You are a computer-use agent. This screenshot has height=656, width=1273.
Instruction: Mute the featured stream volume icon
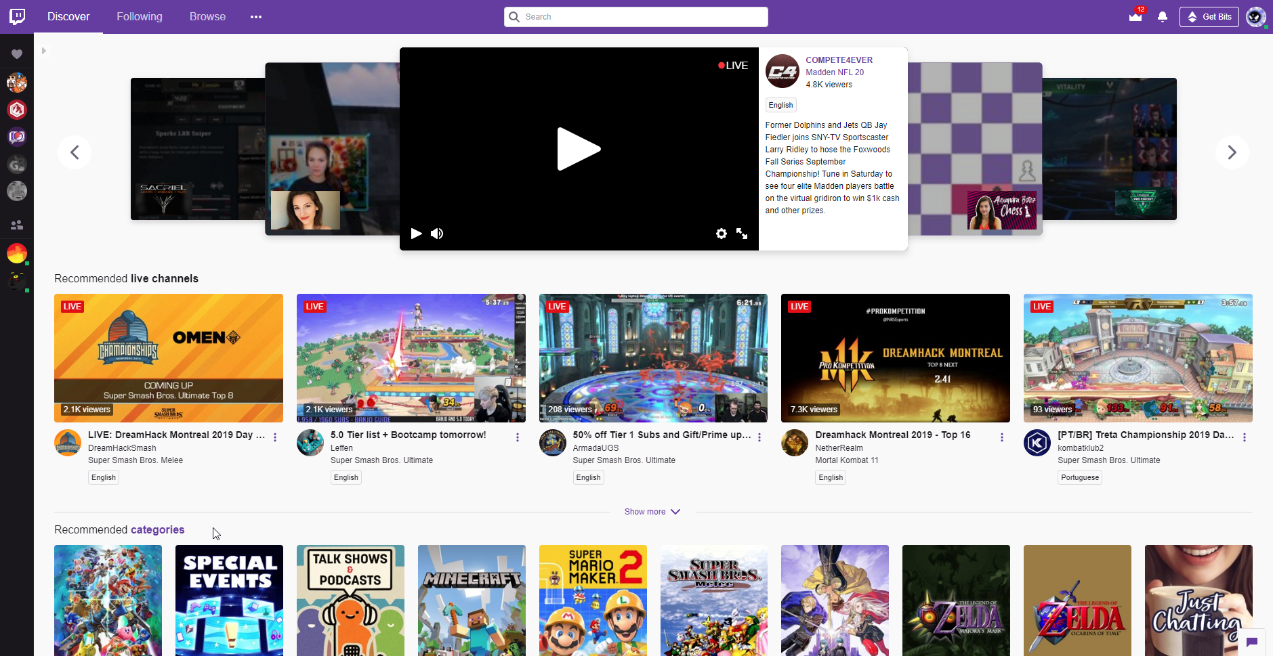(x=437, y=234)
